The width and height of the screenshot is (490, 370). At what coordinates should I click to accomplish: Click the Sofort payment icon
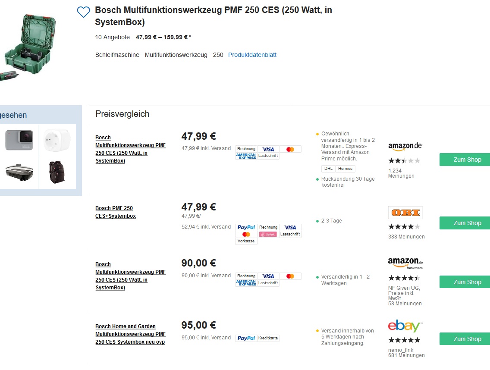click(268, 234)
